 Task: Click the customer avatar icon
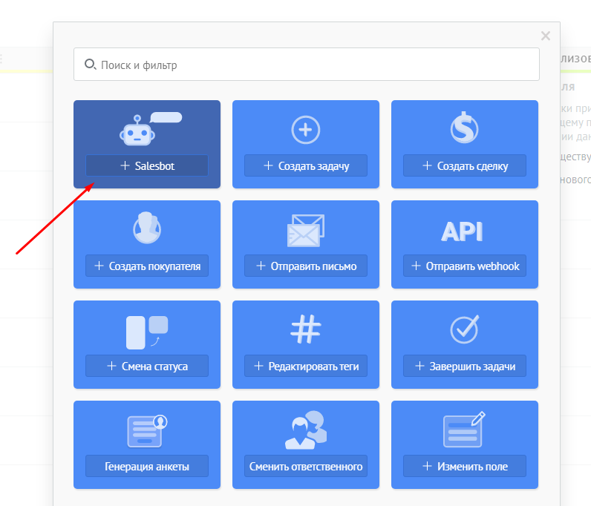point(147,228)
